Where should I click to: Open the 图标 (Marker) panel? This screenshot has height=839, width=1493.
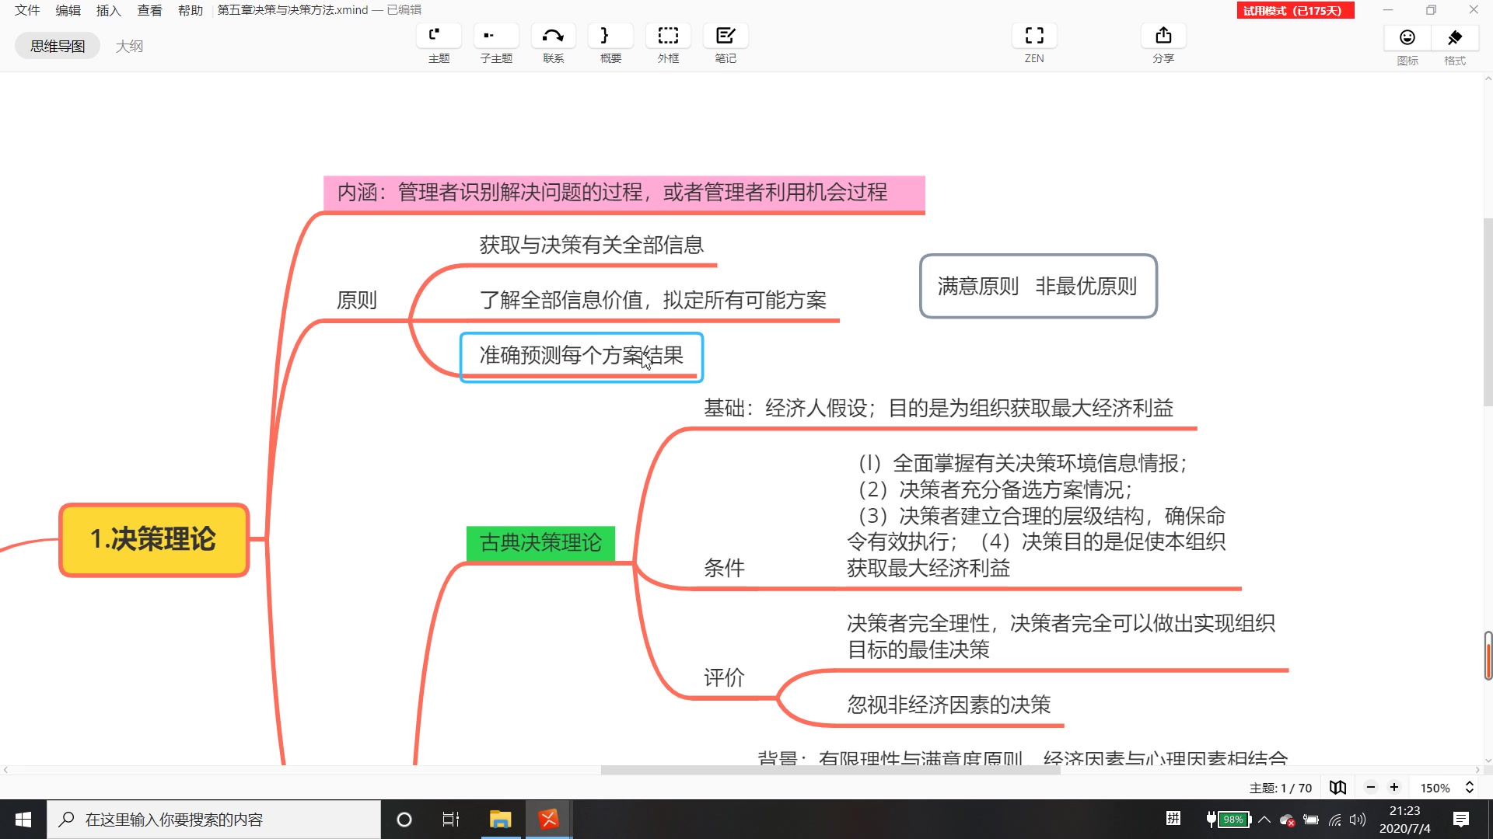tap(1407, 37)
